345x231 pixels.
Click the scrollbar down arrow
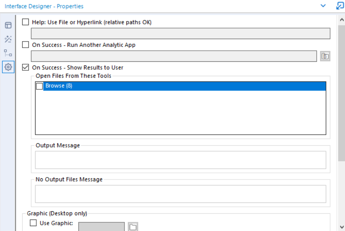(x=341, y=227)
